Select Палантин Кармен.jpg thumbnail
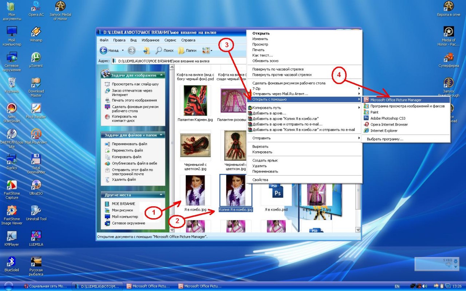 195,101
